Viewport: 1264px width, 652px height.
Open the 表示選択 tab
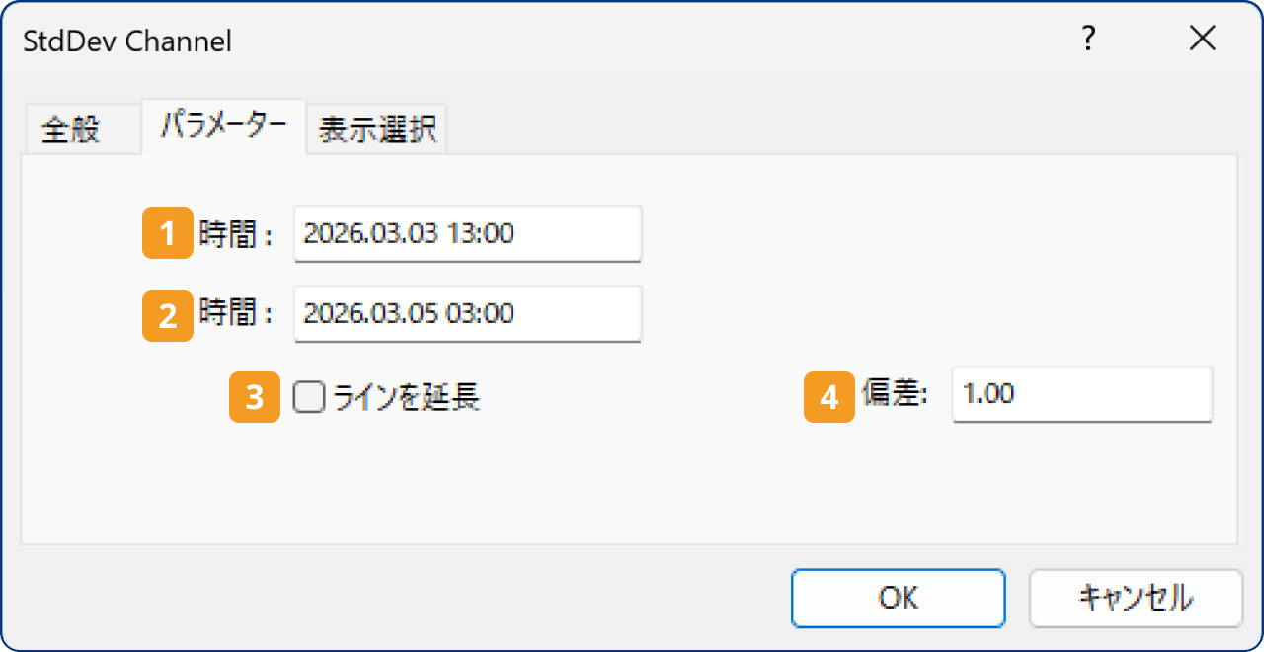pos(376,127)
